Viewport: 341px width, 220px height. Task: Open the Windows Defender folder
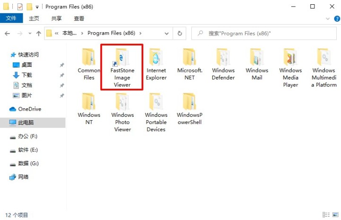coord(223,64)
